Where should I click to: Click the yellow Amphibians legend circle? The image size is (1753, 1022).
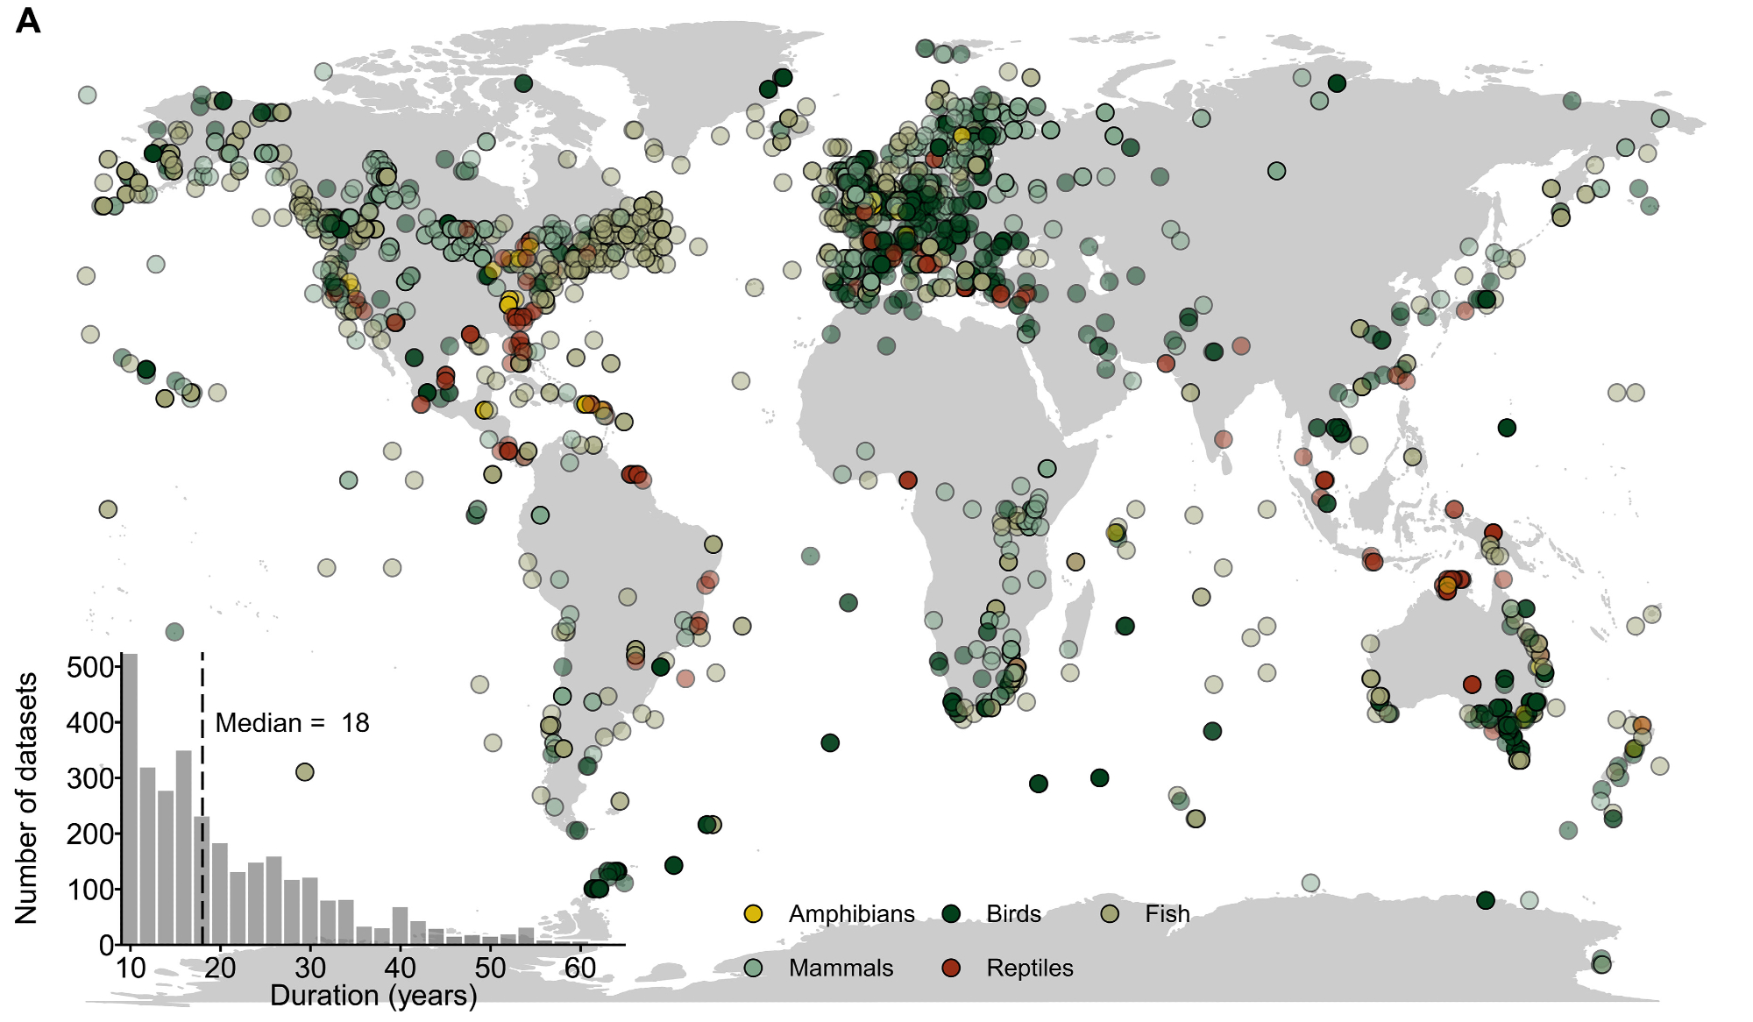coord(753,913)
